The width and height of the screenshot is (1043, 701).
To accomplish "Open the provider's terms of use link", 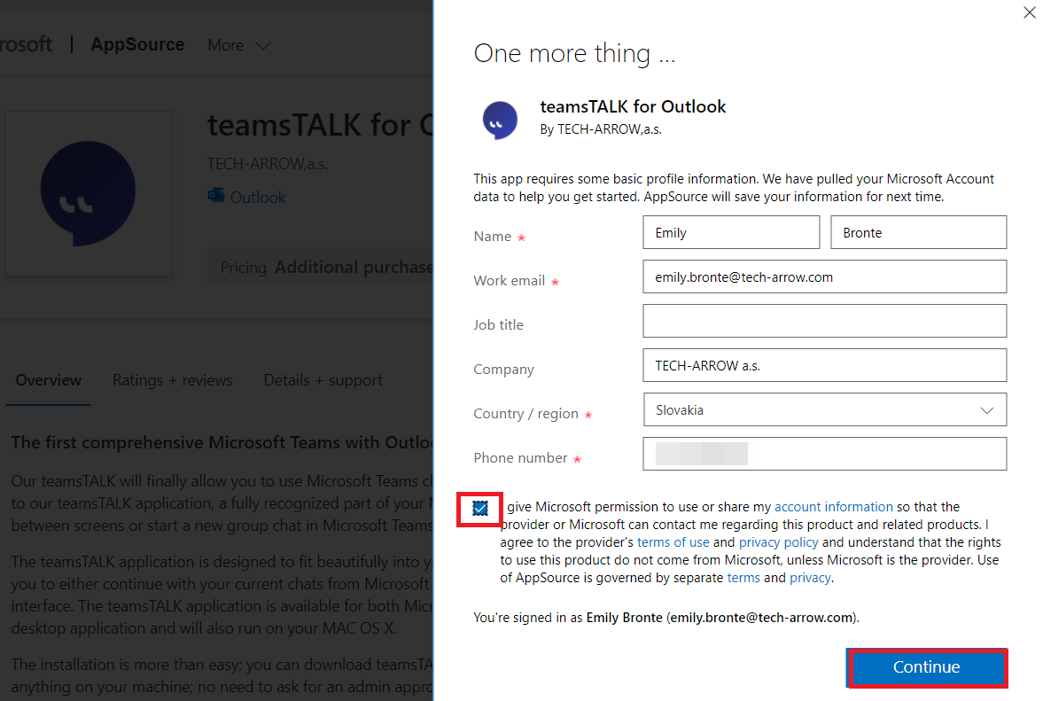I will click(673, 542).
